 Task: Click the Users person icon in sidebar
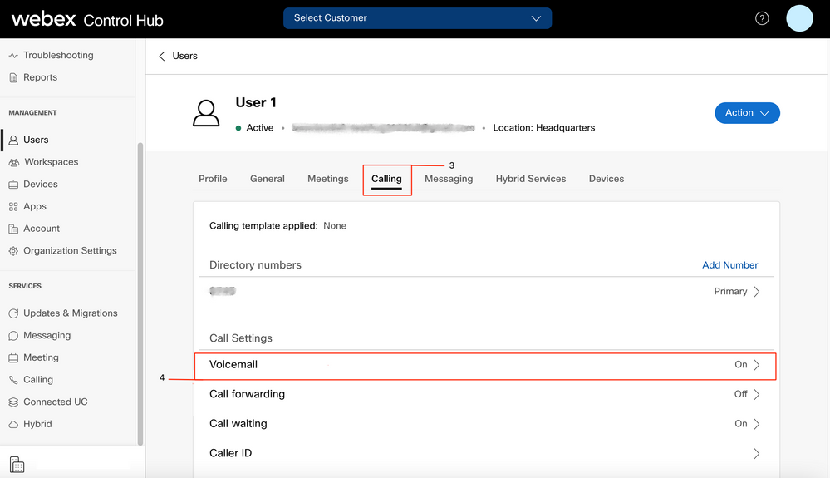[13, 140]
